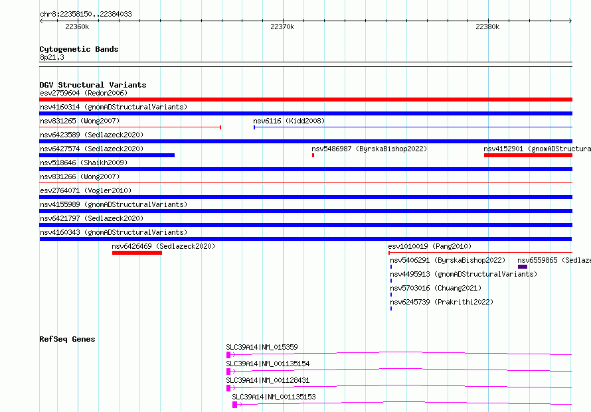Open nsv6245739 (Prakrithi2022) label
Screen dimensions: 591x412
tap(442, 302)
